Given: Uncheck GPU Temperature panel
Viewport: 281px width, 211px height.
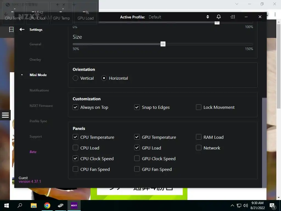Looking at the screenshot, I should [x=137, y=137].
